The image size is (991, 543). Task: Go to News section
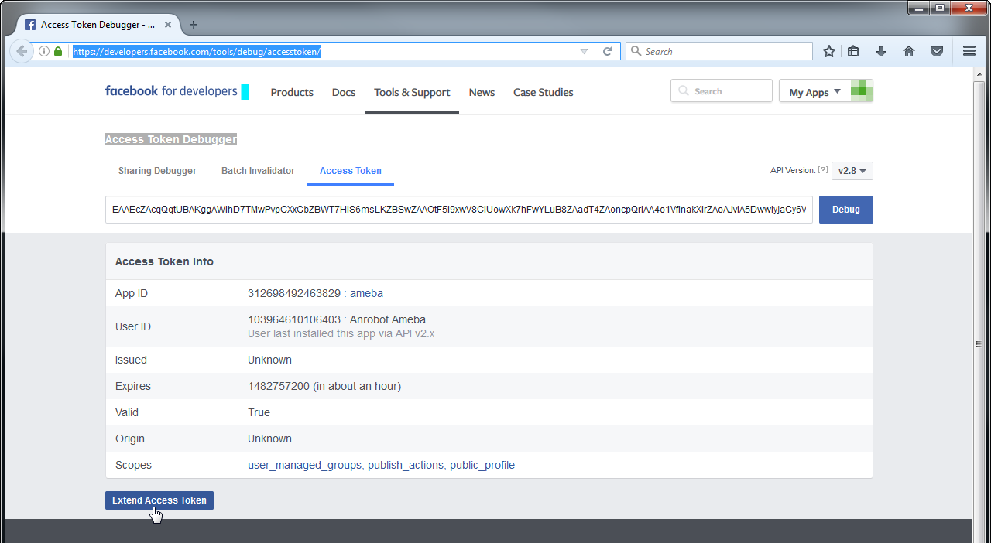click(x=482, y=92)
